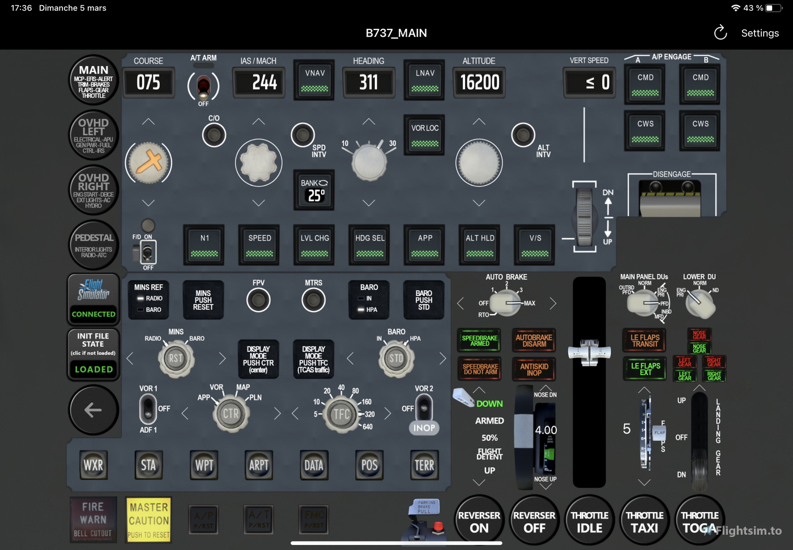The image size is (793, 550).
Task: Click the down arrow below HEADING knob
Action: (369, 202)
